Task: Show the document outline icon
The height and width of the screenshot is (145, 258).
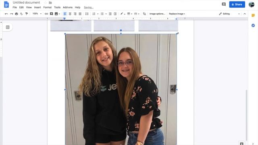Action: click(8, 27)
